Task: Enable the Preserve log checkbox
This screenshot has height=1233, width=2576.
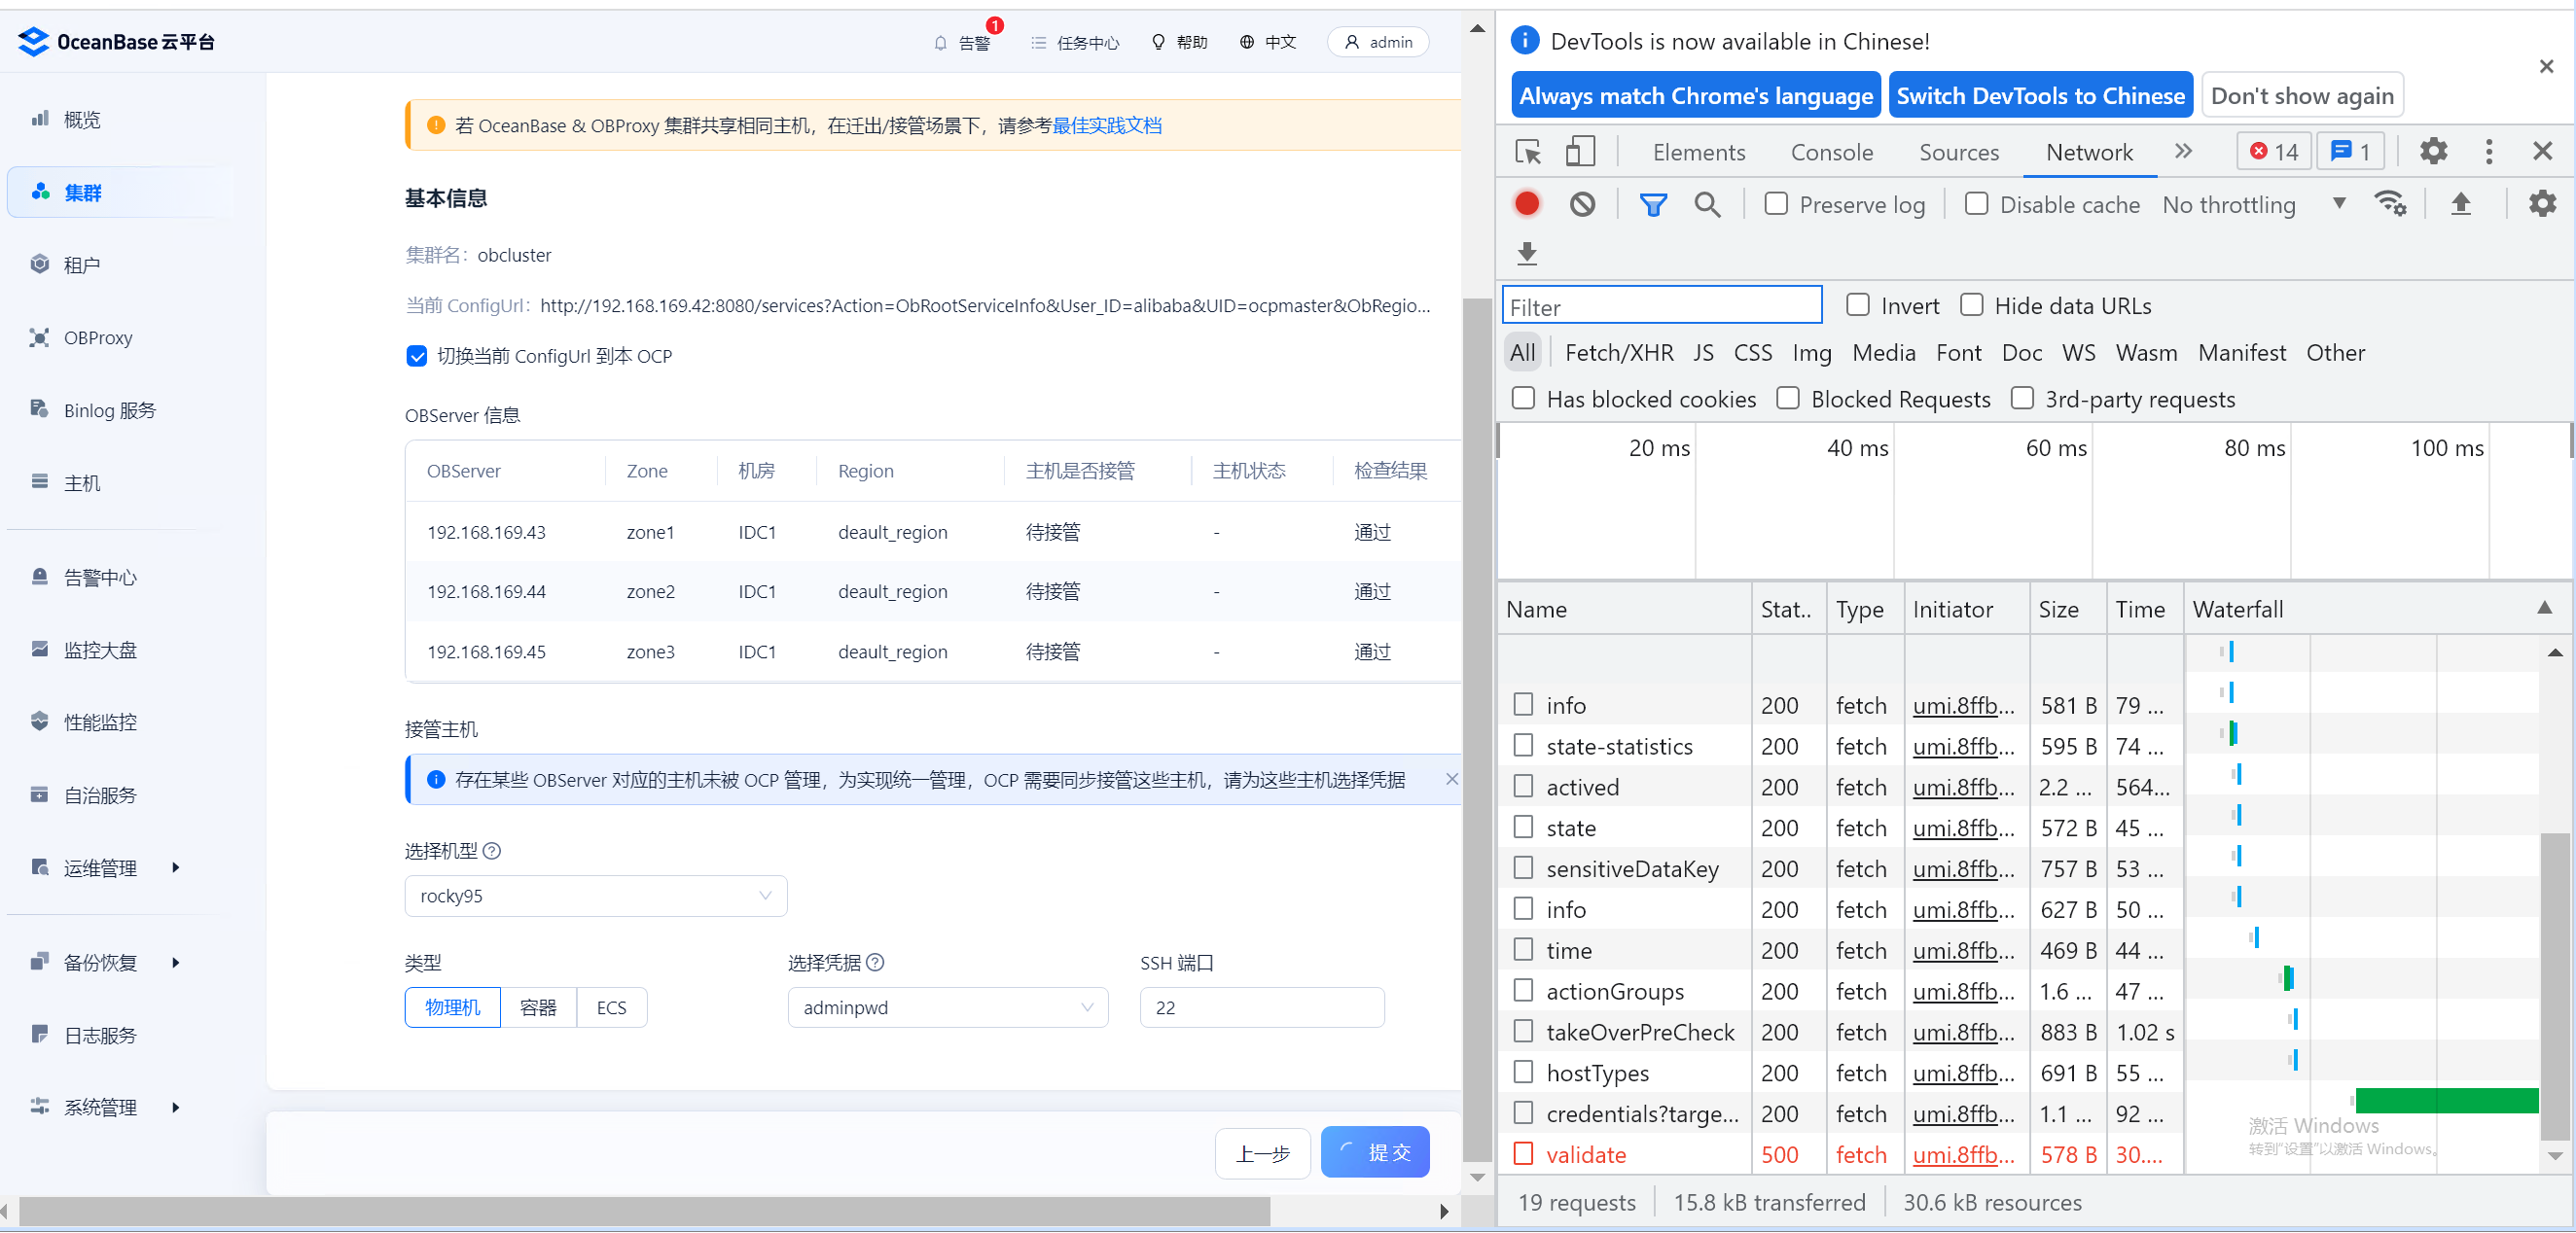Action: [x=1776, y=204]
